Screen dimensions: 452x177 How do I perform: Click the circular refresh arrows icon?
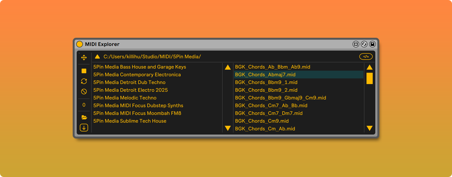click(x=84, y=81)
